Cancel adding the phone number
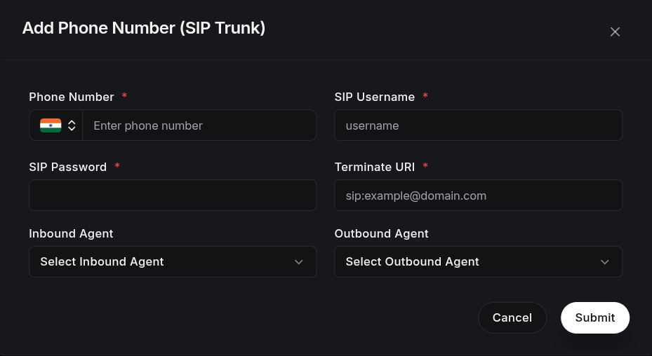Image resolution: width=652 pixels, height=356 pixels. point(512,317)
